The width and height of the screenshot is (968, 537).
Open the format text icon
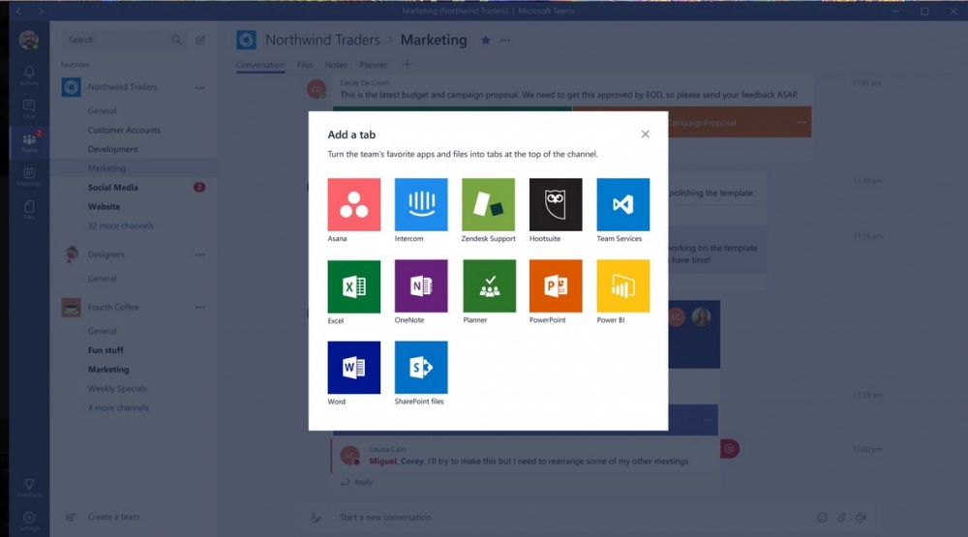[x=316, y=518]
